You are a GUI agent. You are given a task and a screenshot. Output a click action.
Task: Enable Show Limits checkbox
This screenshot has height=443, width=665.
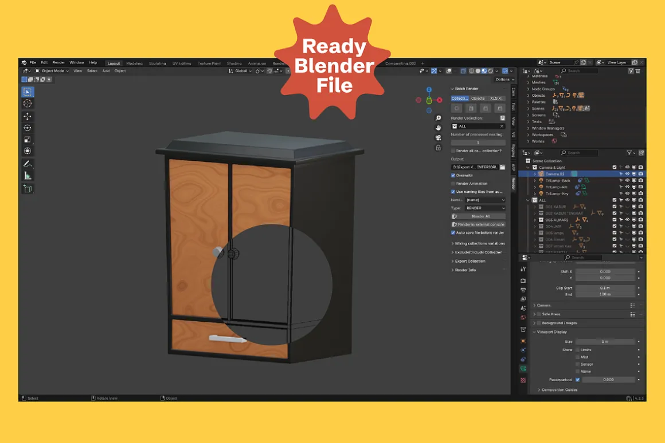pyautogui.click(x=578, y=350)
